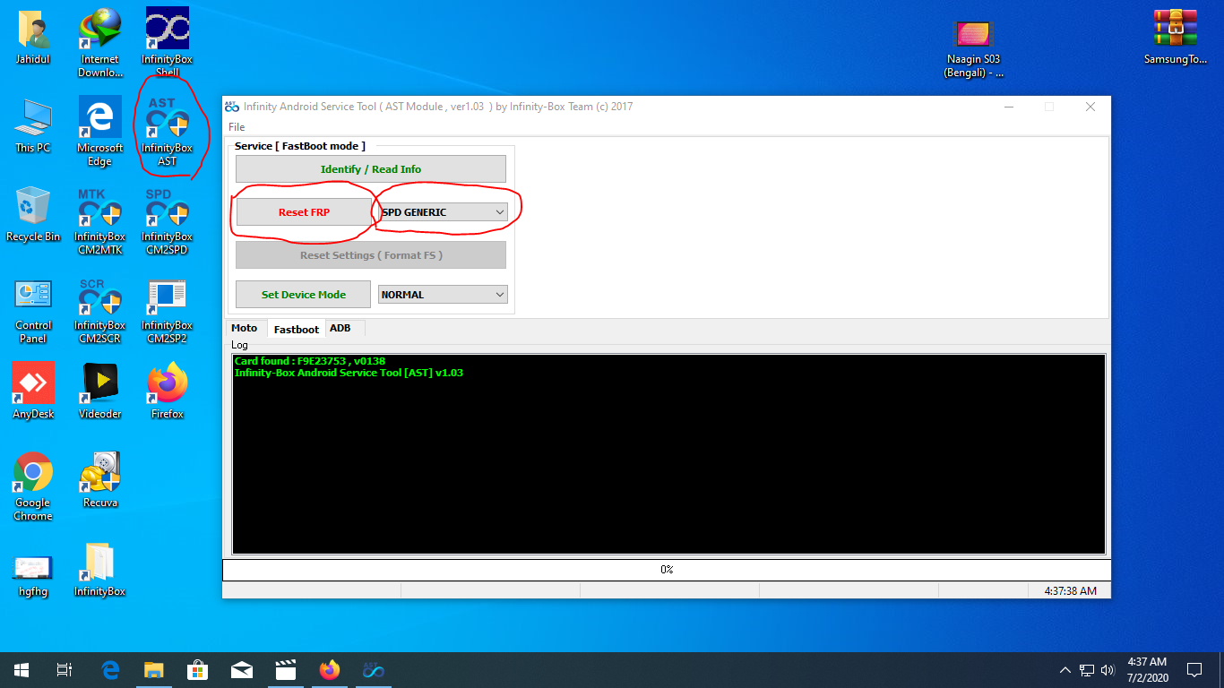
Task: Open the File menu in AST
Action: click(237, 127)
